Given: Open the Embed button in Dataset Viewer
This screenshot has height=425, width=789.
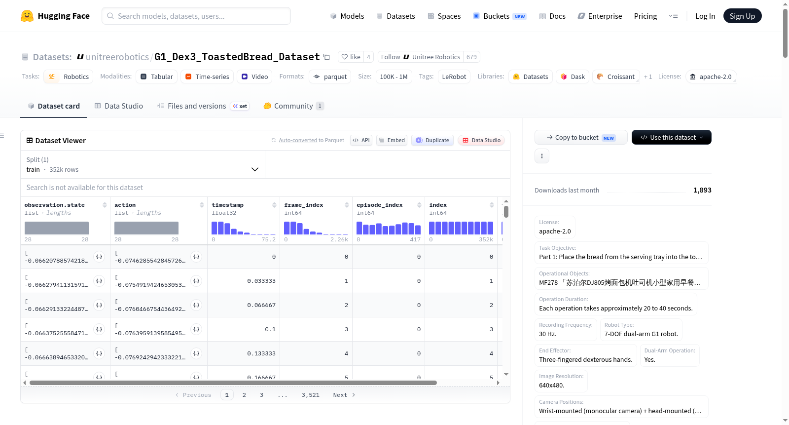Looking at the screenshot, I should click(x=392, y=140).
